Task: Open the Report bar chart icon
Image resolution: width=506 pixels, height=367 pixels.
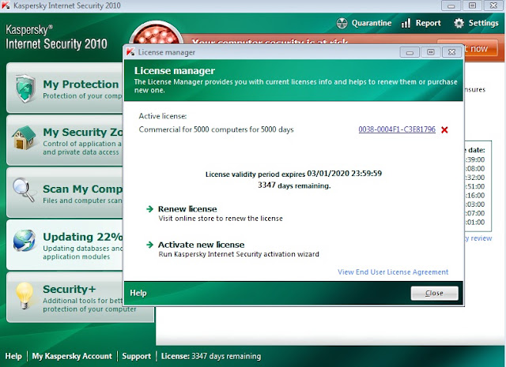Action: click(x=406, y=23)
